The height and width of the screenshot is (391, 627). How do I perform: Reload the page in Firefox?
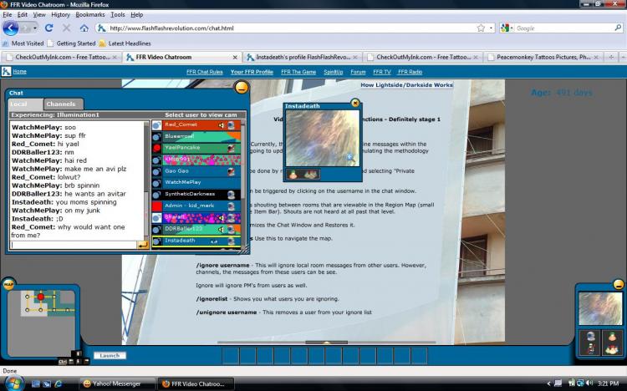pyautogui.click(x=48, y=28)
